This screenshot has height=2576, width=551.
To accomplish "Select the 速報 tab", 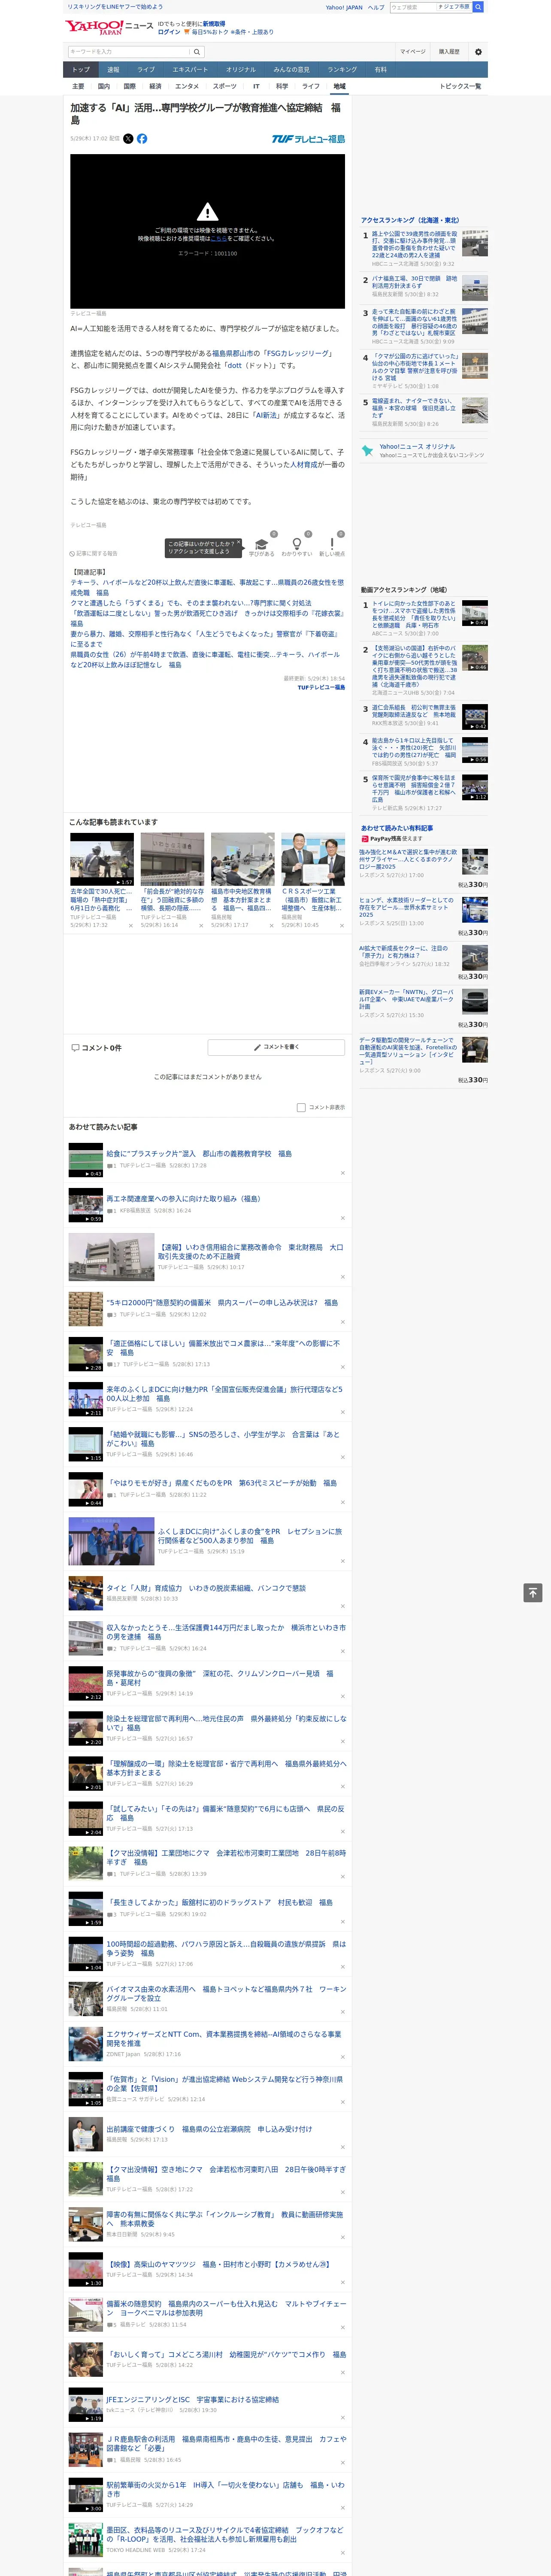I will [x=113, y=70].
